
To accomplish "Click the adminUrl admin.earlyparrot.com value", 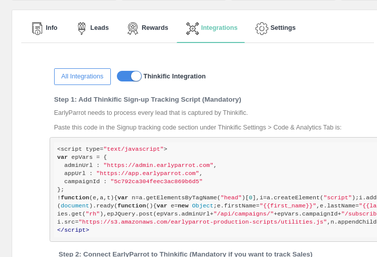I will (158, 165).
